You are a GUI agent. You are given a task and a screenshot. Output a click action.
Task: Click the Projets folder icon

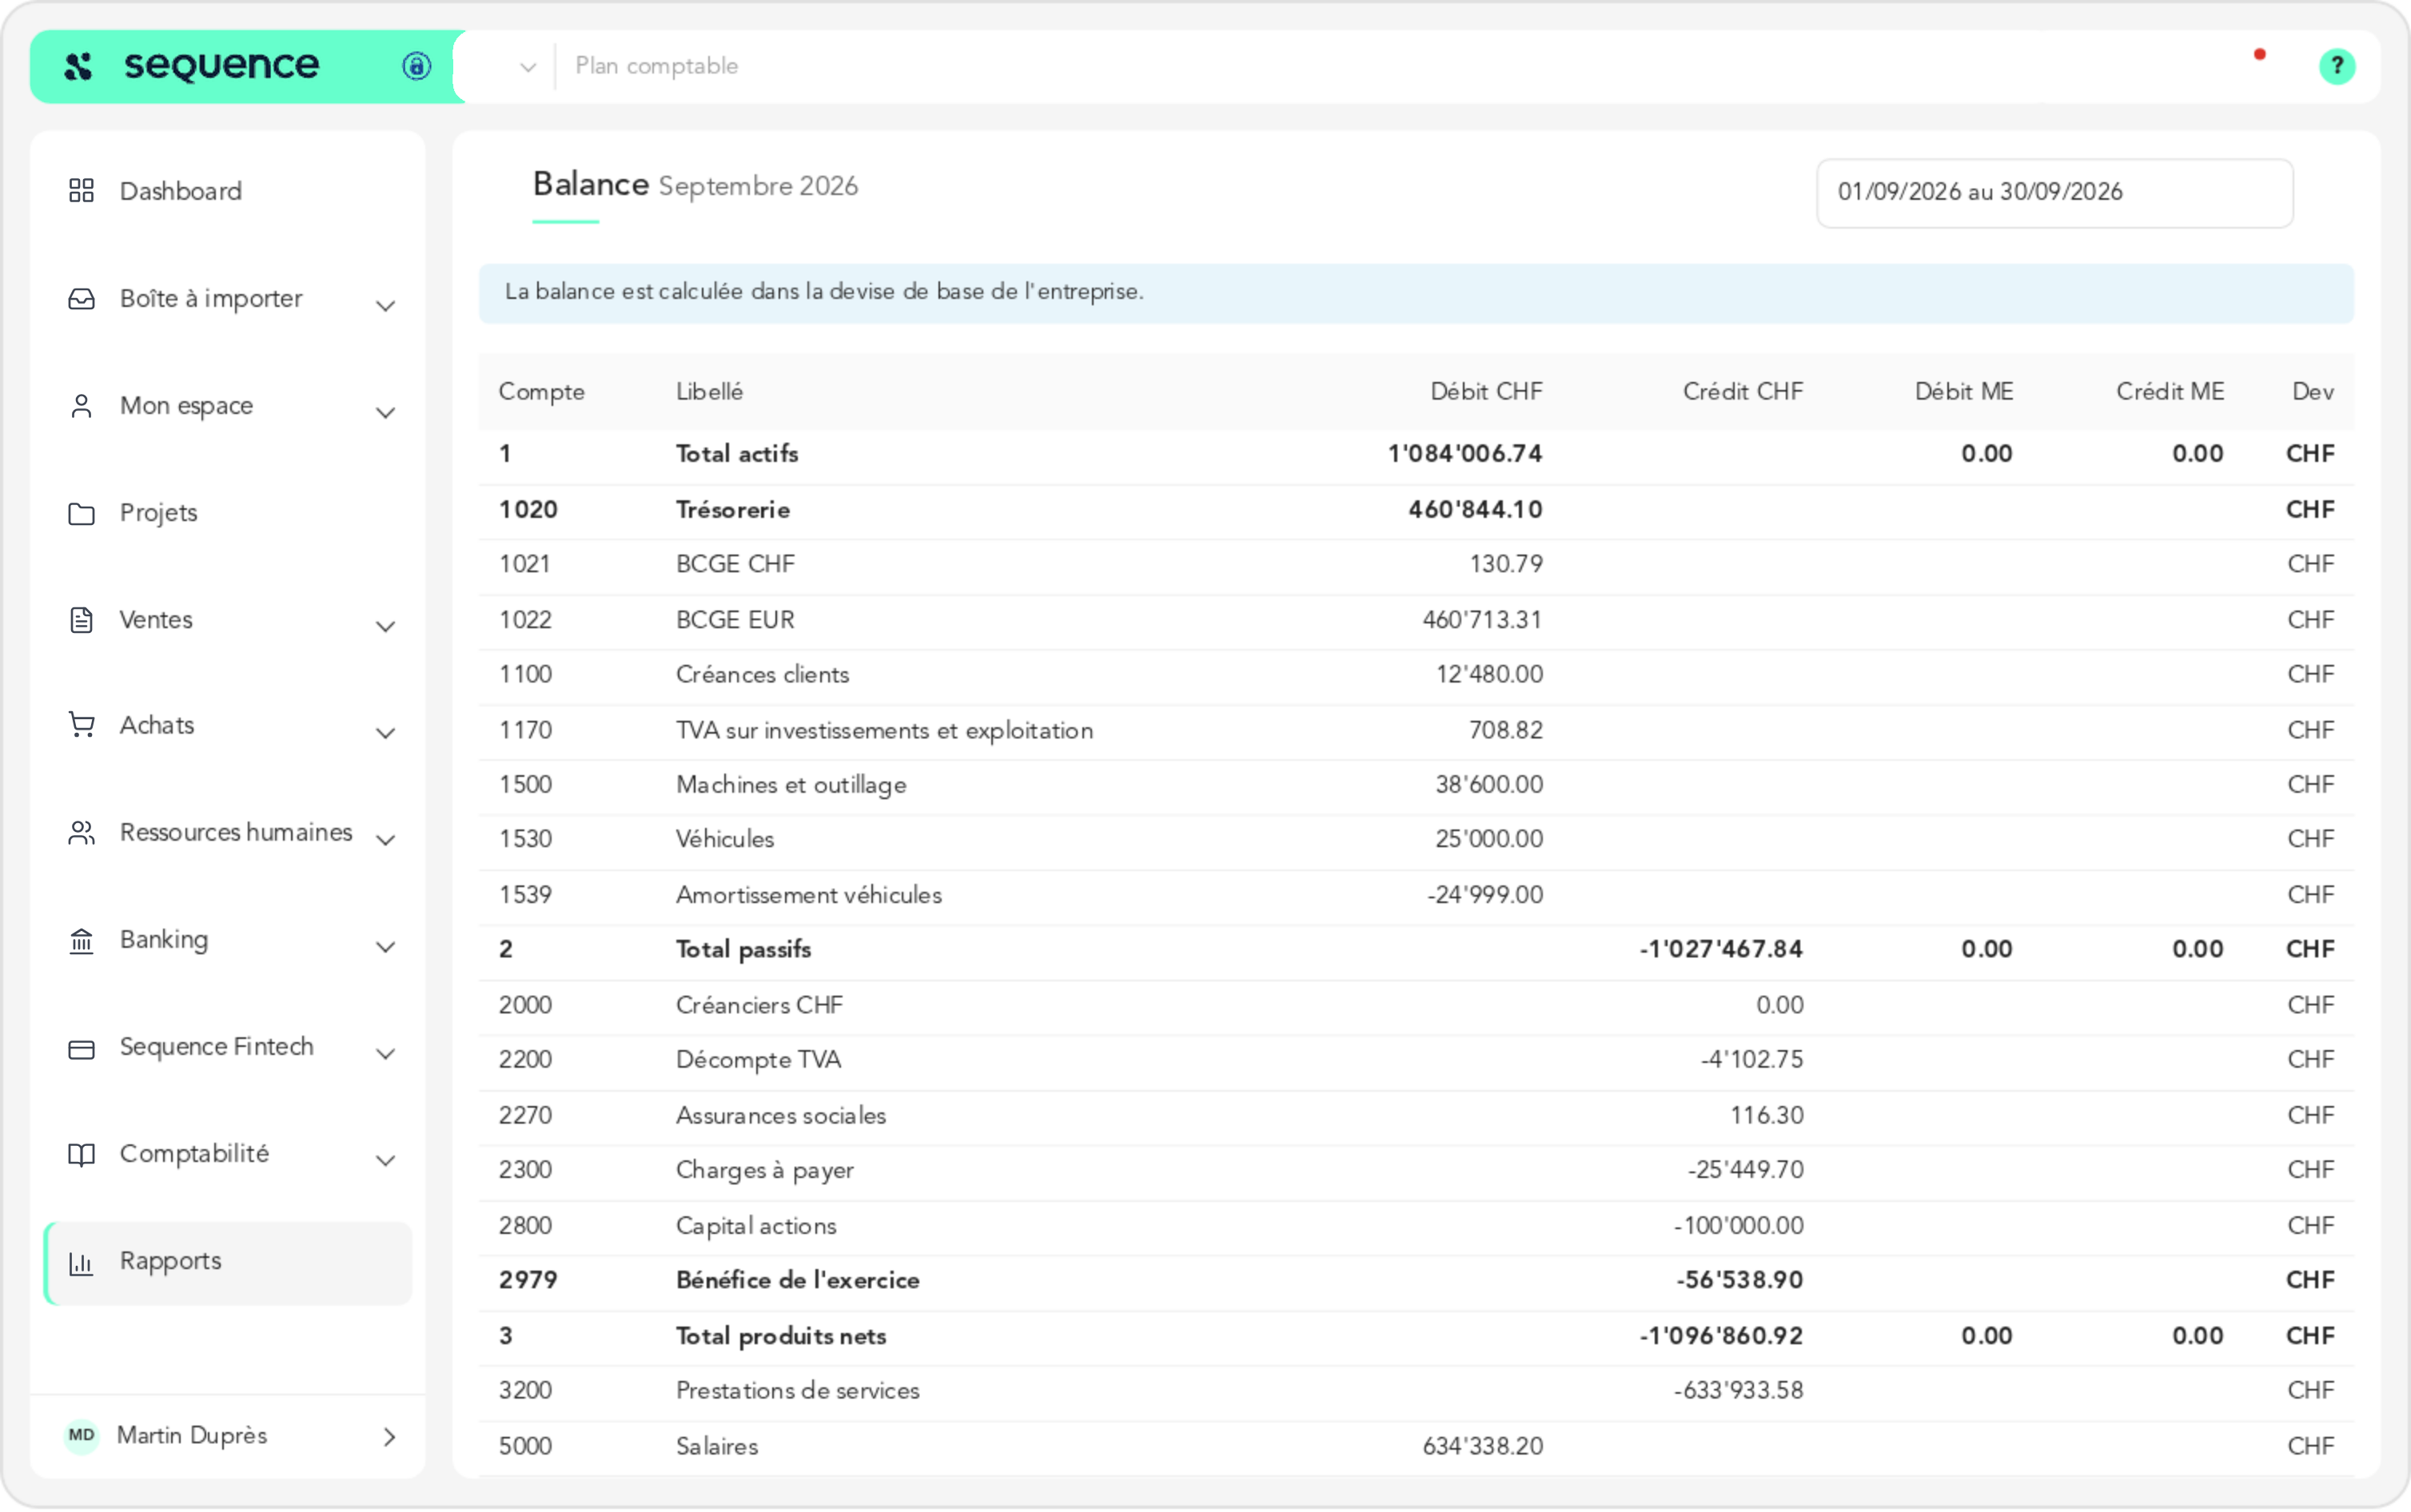[81, 513]
